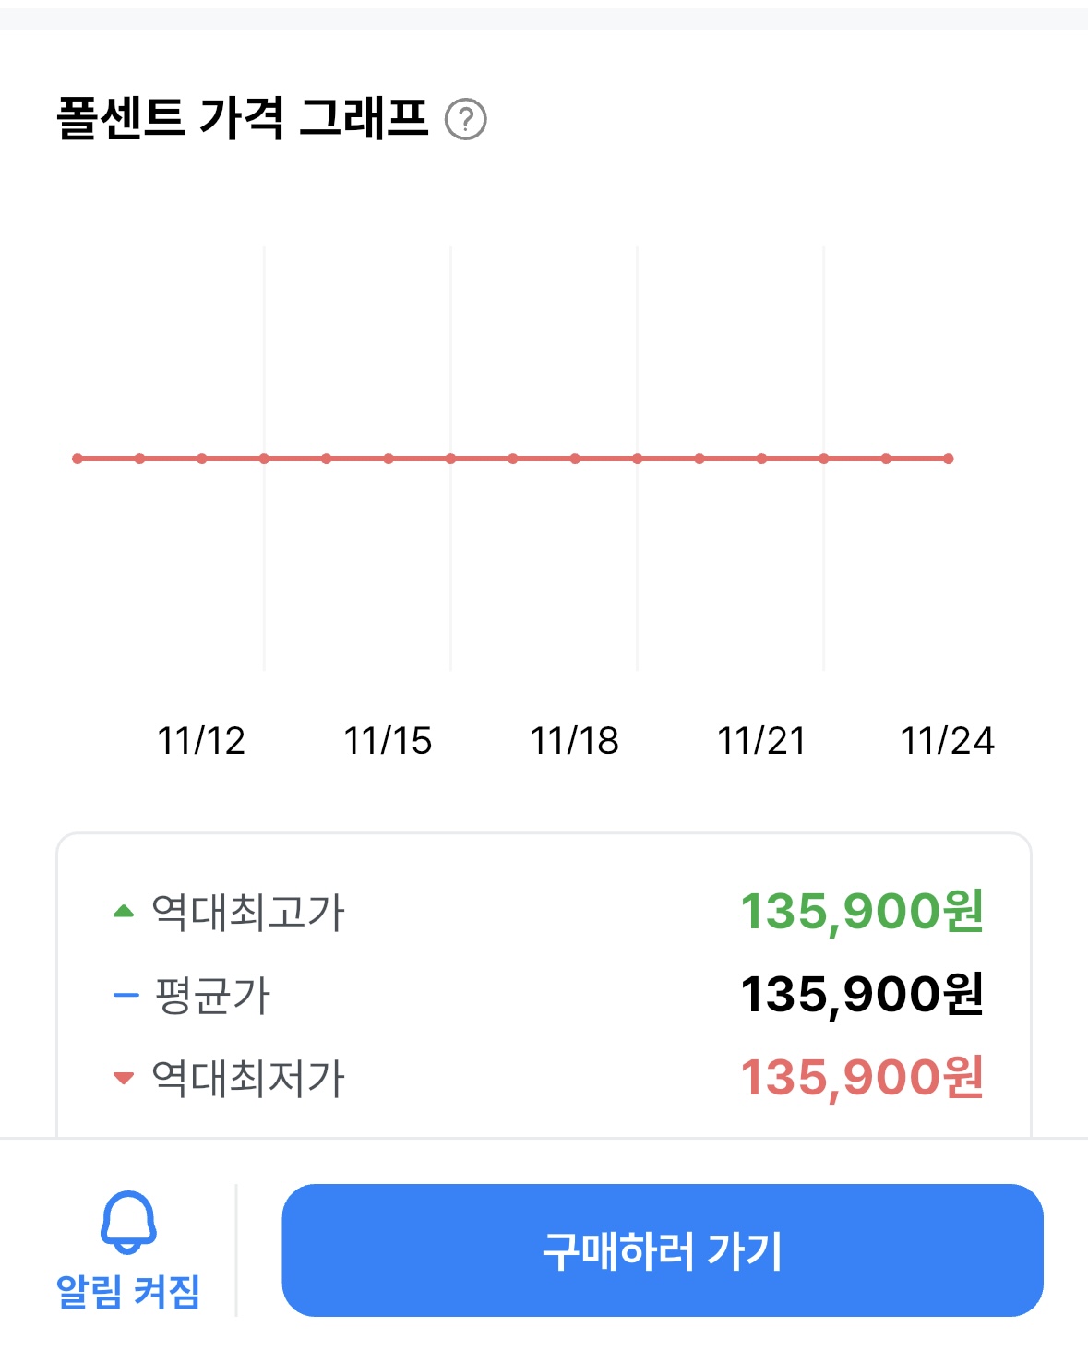Click the red price trend line

(x=513, y=458)
